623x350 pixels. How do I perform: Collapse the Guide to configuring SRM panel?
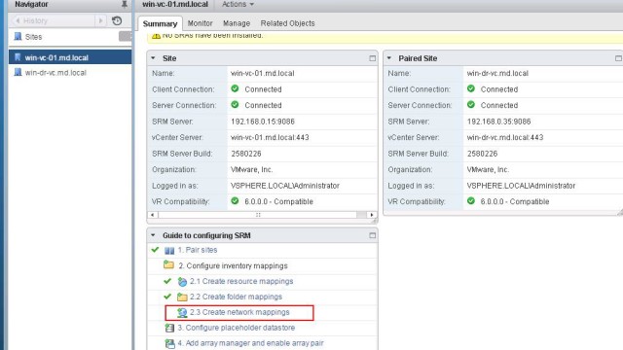(x=153, y=235)
